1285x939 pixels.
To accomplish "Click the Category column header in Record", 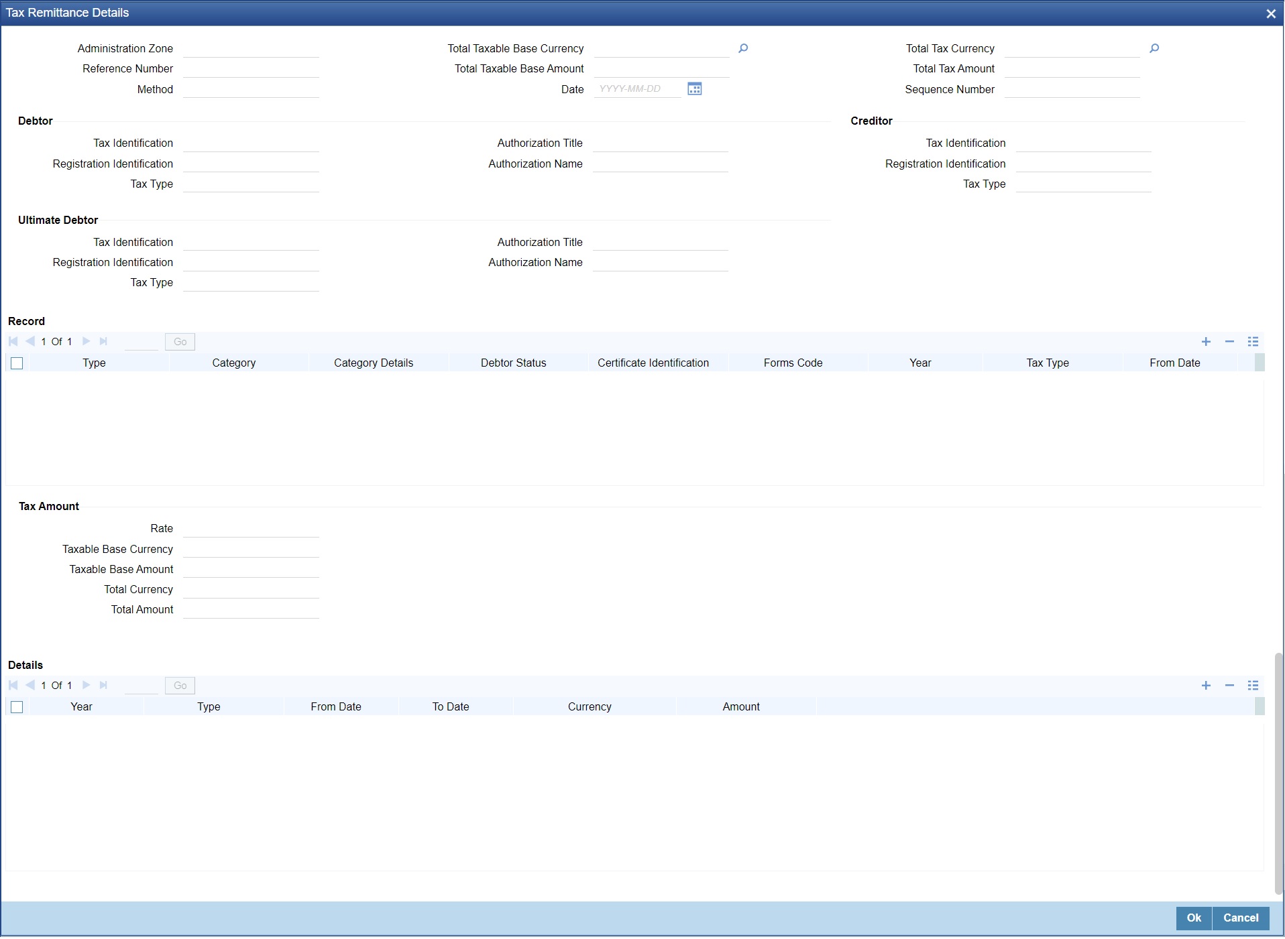I will pyautogui.click(x=233, y=363).
